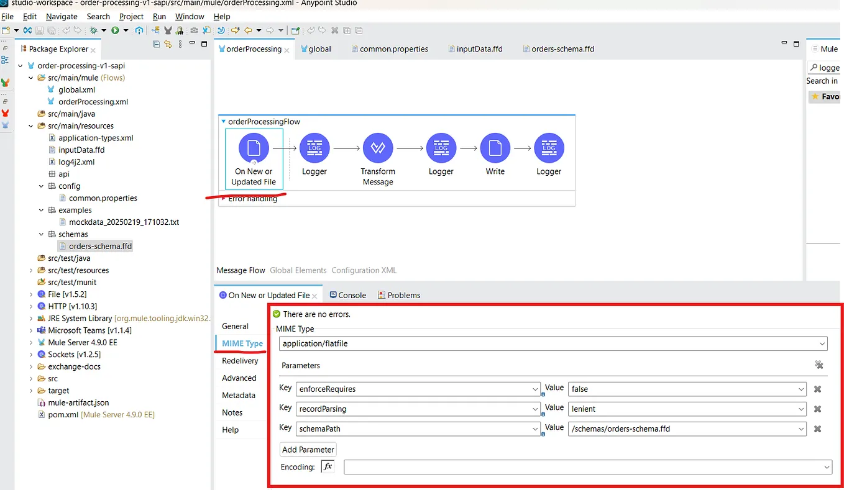Select the Write component in orderProcessingFlow

tap(495, 149)
